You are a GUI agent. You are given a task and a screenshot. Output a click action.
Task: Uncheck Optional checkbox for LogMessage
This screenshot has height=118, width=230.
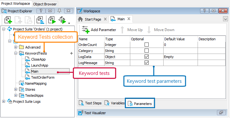(146, 63)
